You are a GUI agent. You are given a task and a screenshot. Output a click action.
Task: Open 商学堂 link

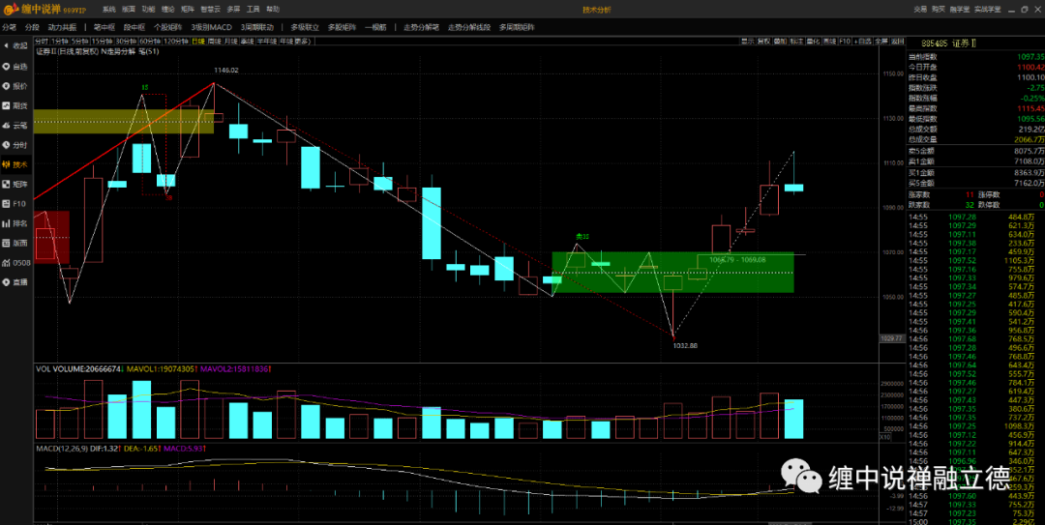[x=959, y=10]
